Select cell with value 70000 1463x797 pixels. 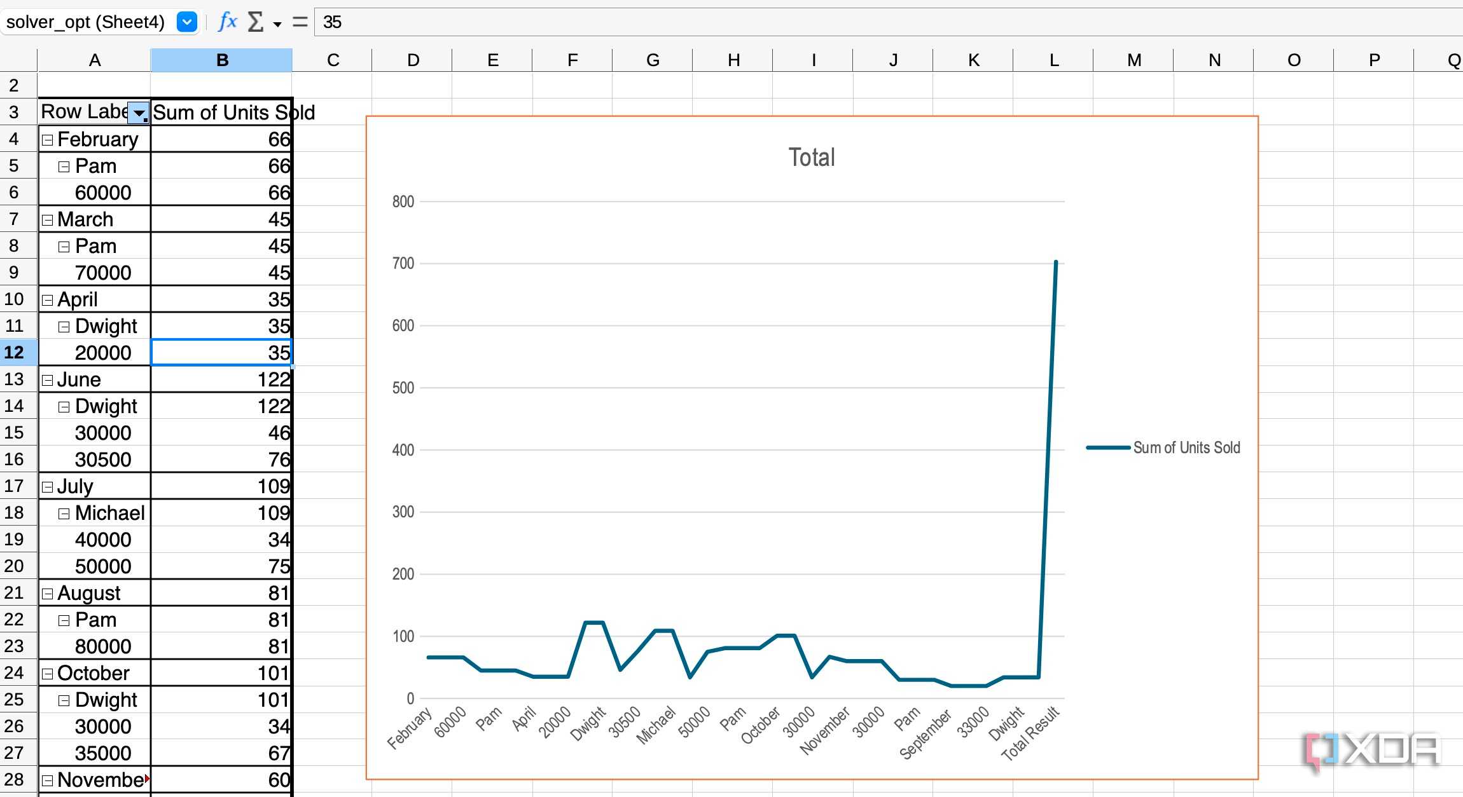(x=94, y=273)
